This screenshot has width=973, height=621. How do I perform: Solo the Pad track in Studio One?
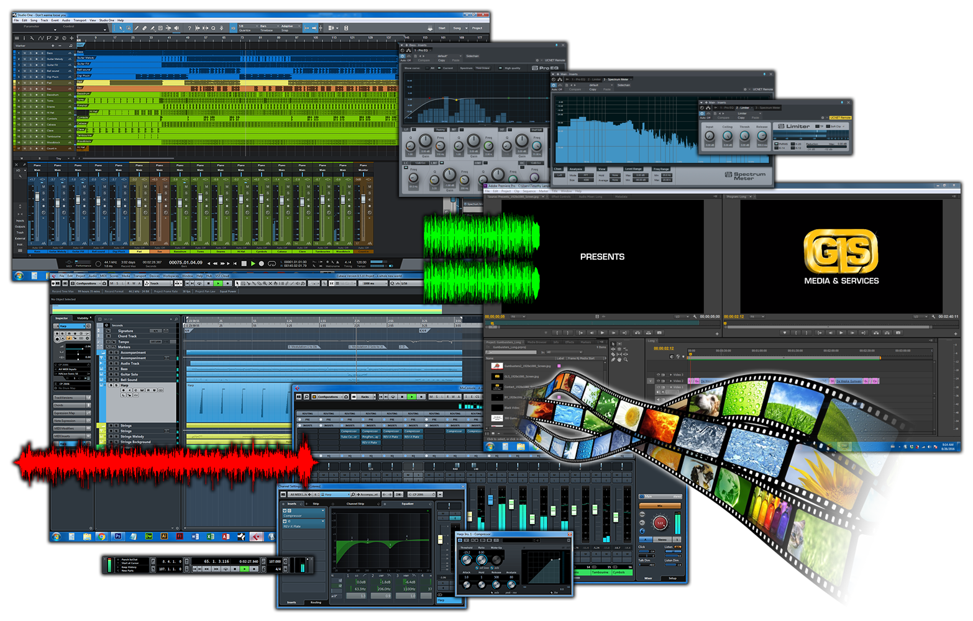click(30, 83)
